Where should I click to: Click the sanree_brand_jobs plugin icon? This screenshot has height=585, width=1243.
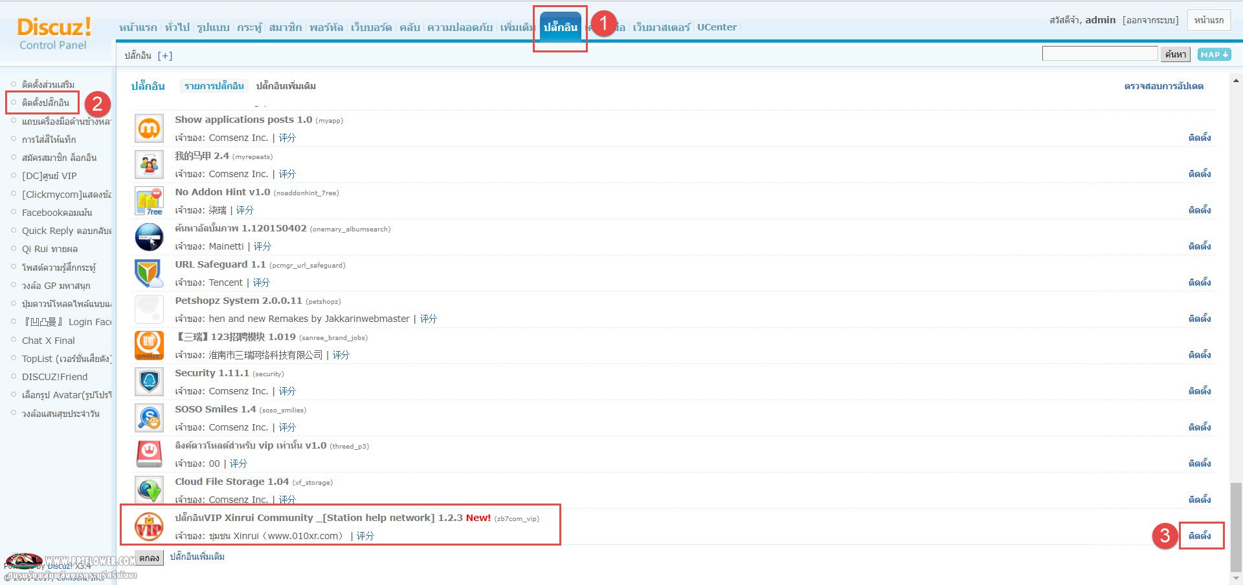click(x=149, y=345)
